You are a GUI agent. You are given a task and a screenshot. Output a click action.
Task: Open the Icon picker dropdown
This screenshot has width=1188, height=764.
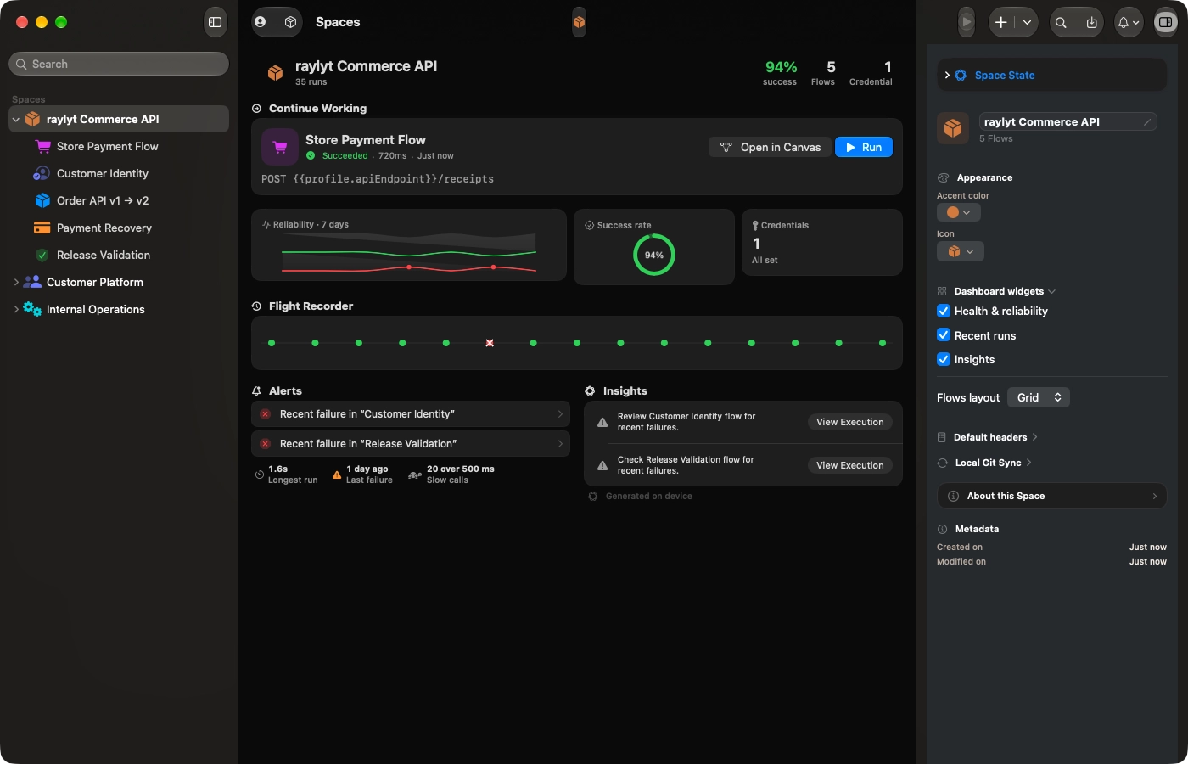(x=961, y=251)
